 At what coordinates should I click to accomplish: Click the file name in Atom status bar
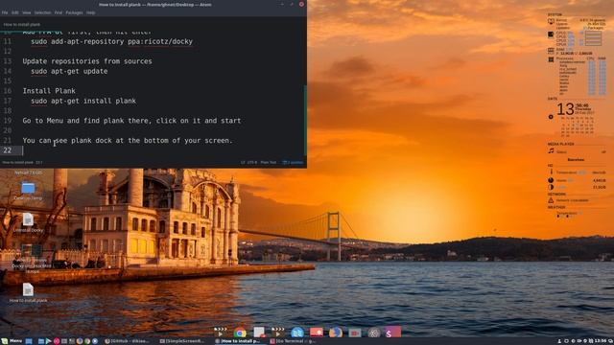[17, 162]
